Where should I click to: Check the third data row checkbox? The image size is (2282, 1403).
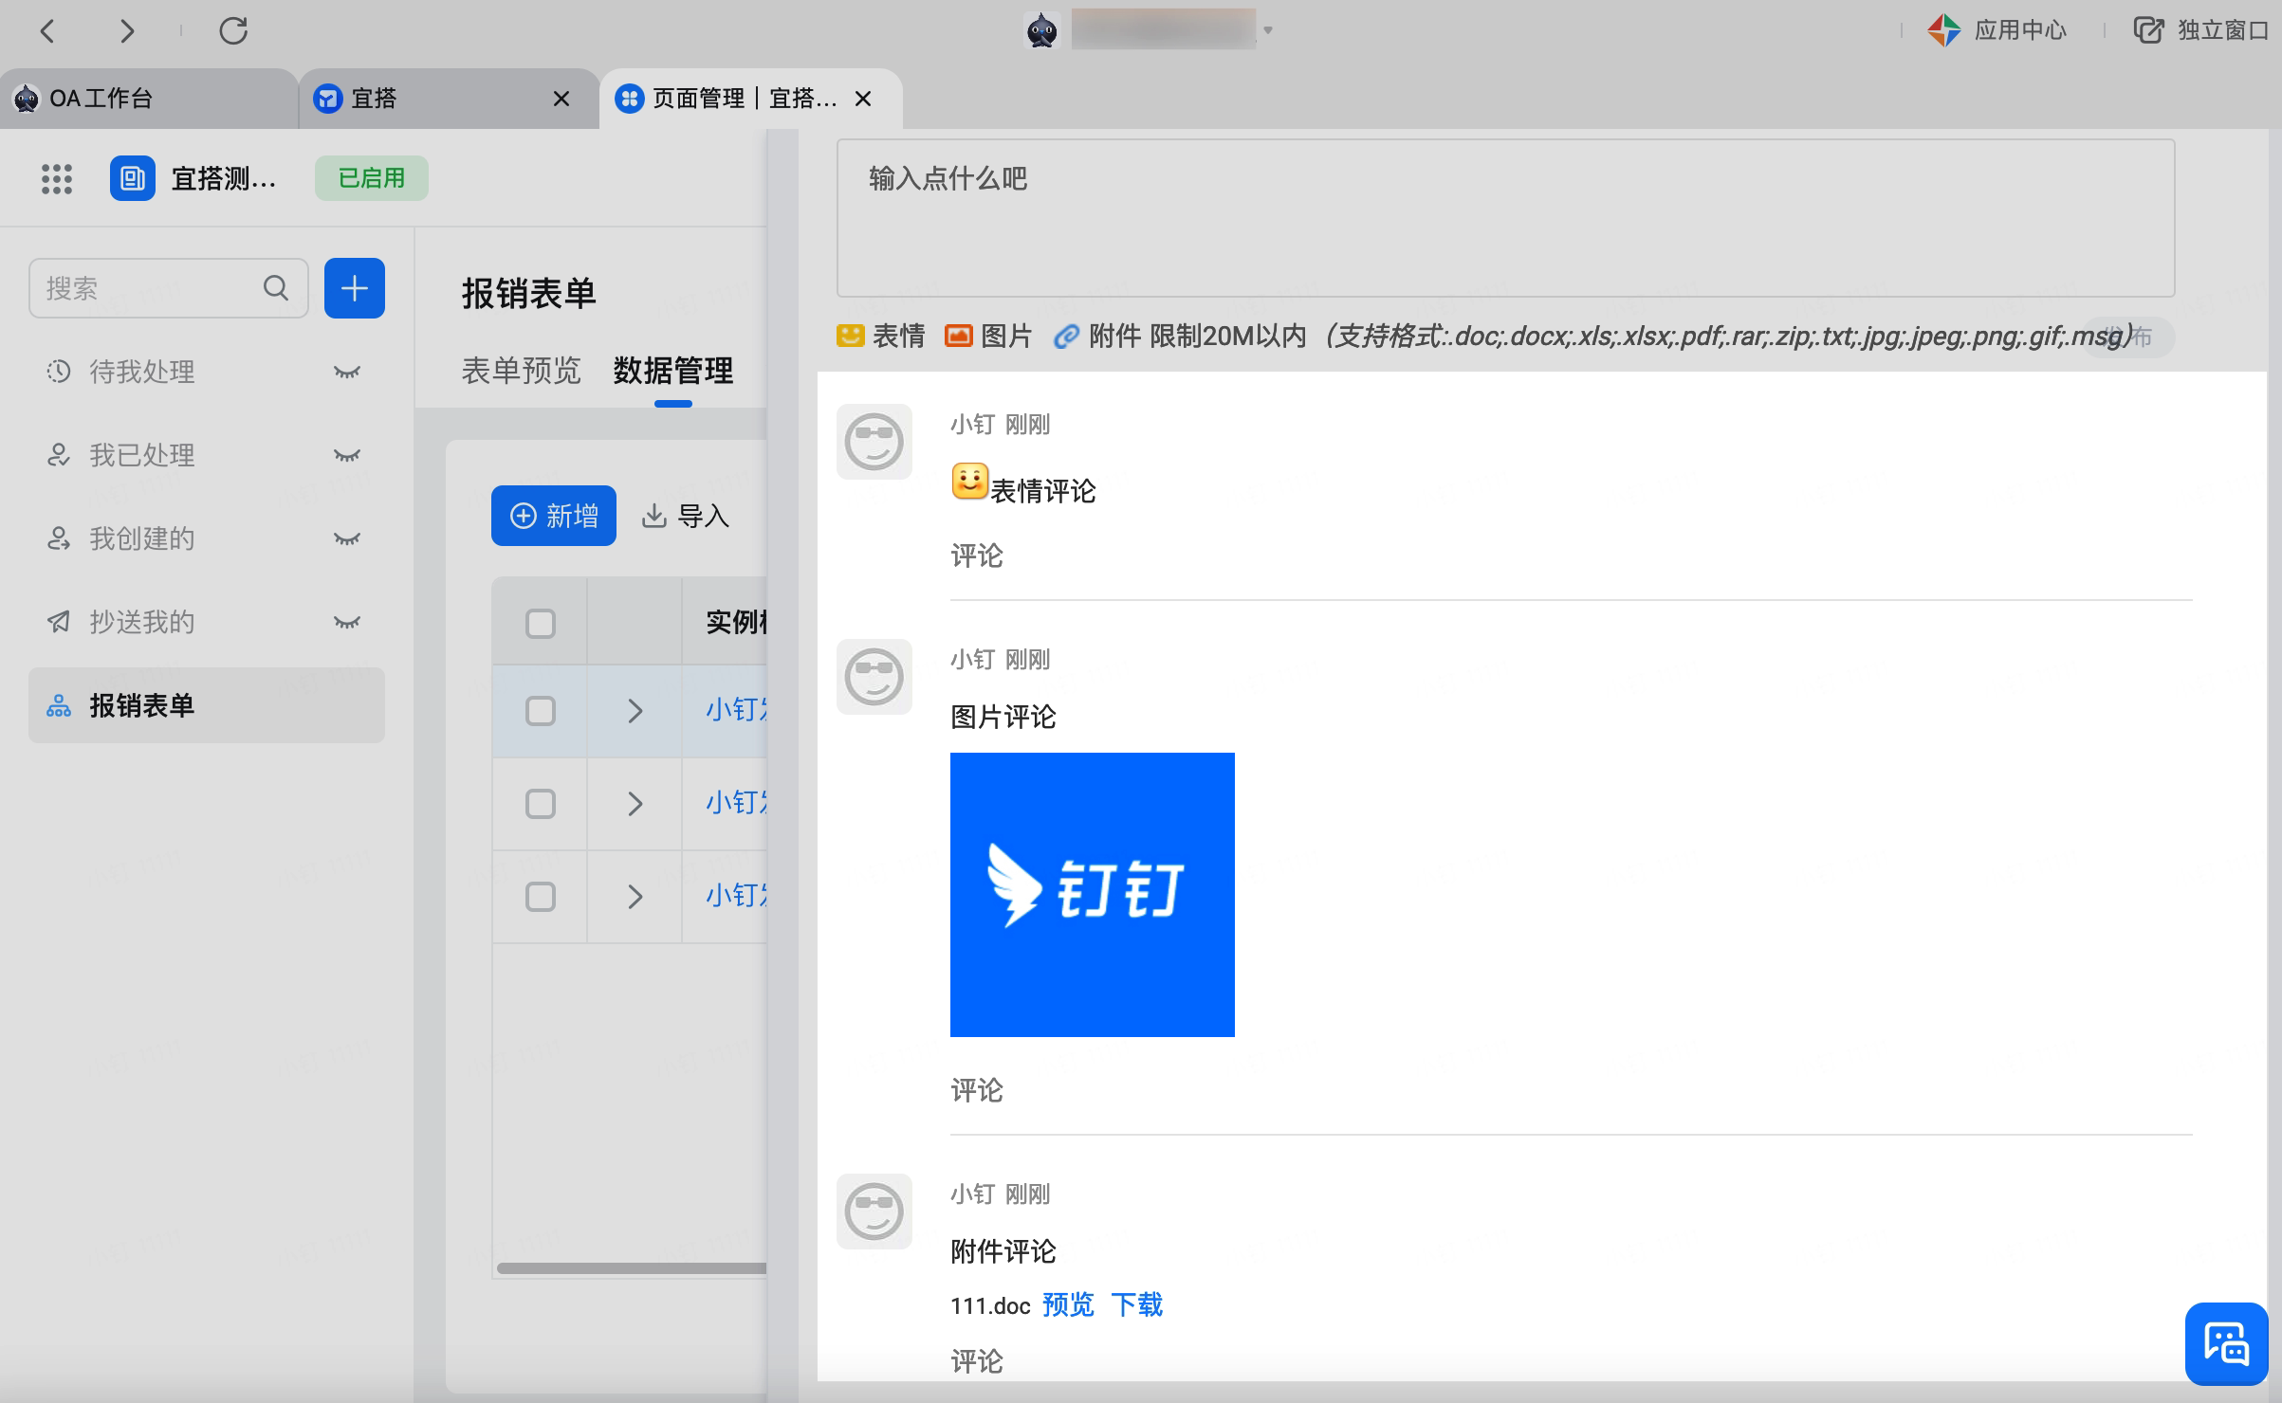tap(541, 897)
